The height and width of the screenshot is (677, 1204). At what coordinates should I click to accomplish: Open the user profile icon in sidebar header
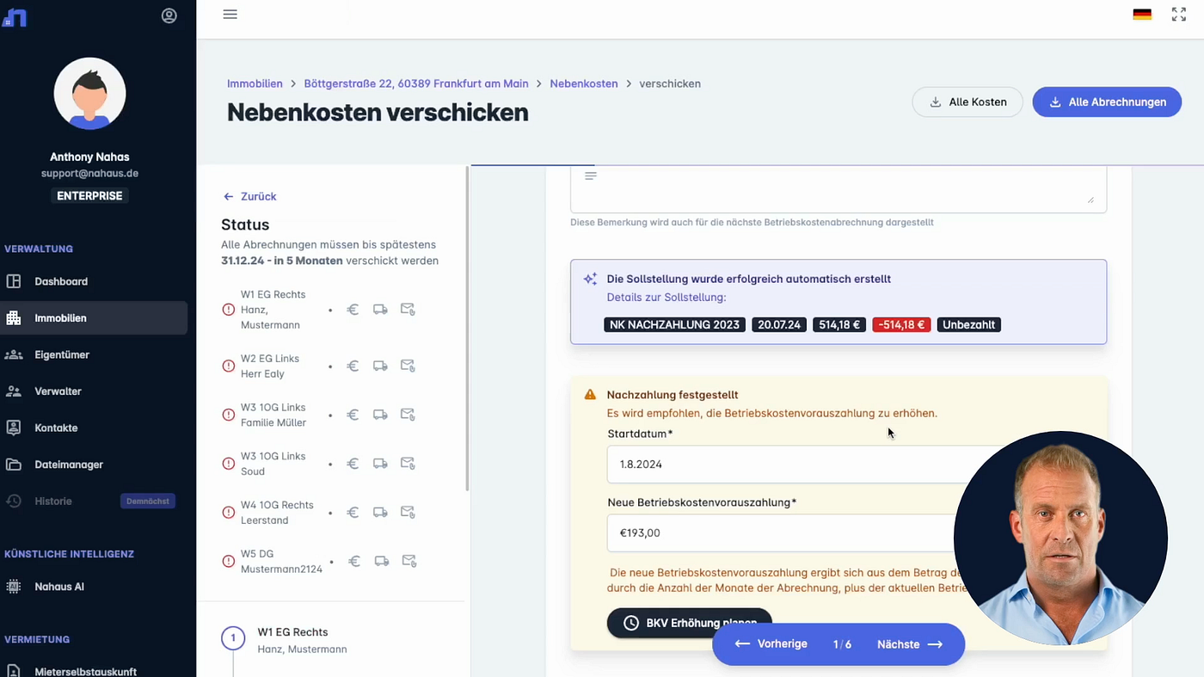tap(169, 15)
